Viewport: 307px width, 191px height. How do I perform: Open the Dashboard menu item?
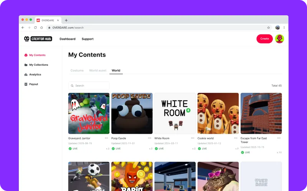(x=68, y=39)
